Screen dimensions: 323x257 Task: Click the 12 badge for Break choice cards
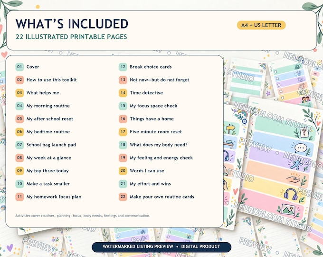(x=123, y=67)
